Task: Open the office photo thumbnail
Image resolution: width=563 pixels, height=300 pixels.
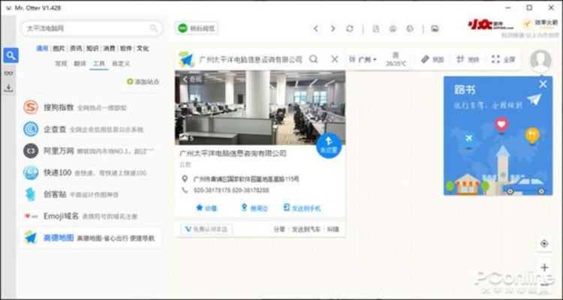Action: tap(260, 107)
